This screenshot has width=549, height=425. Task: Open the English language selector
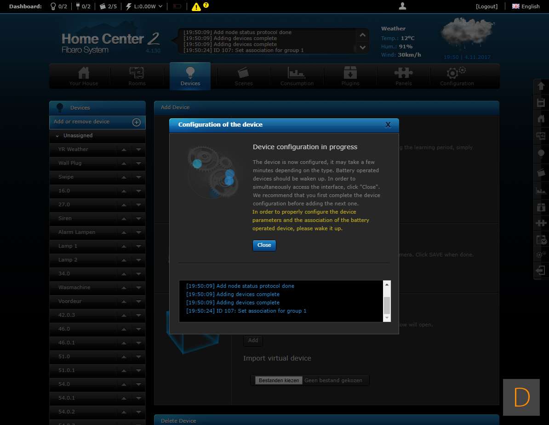(526, 6)
